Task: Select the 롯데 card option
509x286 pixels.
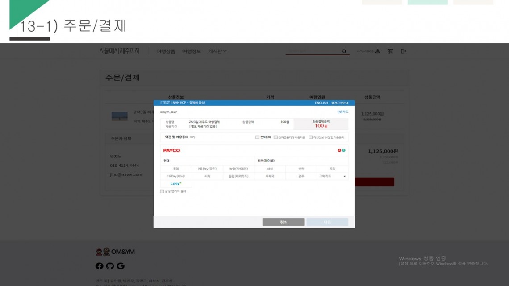Action: (x=176, y=169)
